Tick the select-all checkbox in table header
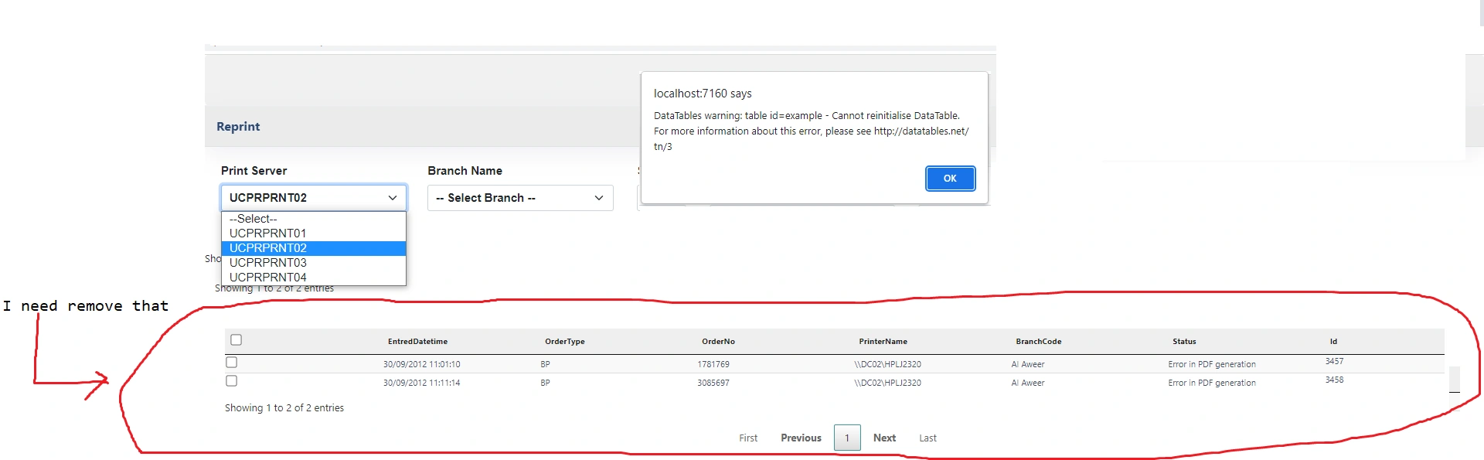The height and width of the screenshot is (460, 1484). point(237,340)
